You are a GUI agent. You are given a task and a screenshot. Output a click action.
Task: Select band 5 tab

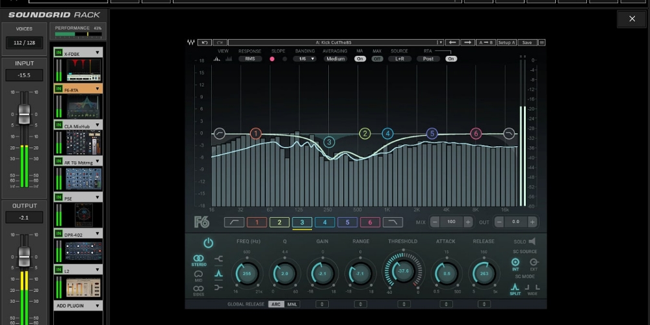pos(347,222)
